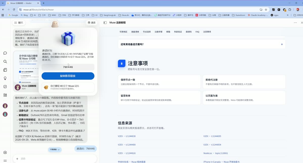Jump to the 节点选择 section tab
Image resolution: width=303 pixels, height=163 pixels.
point(147,32)
